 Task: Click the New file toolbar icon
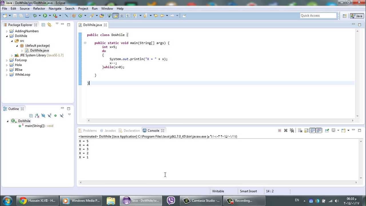pyautogui.click(x=5, y=16)
